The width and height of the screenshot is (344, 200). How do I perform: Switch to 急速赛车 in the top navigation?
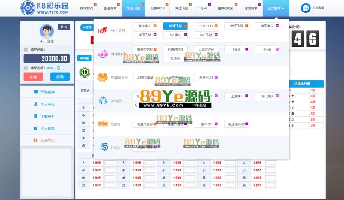[110, 8]
